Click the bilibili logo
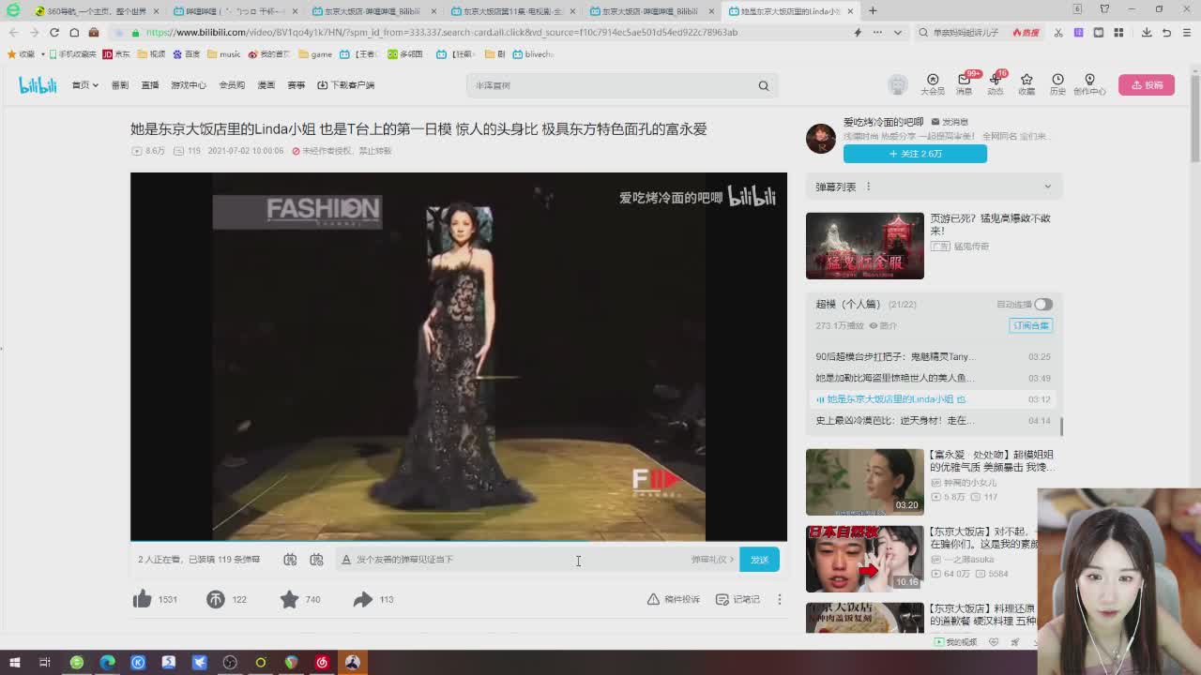 (x=38, y=85)
